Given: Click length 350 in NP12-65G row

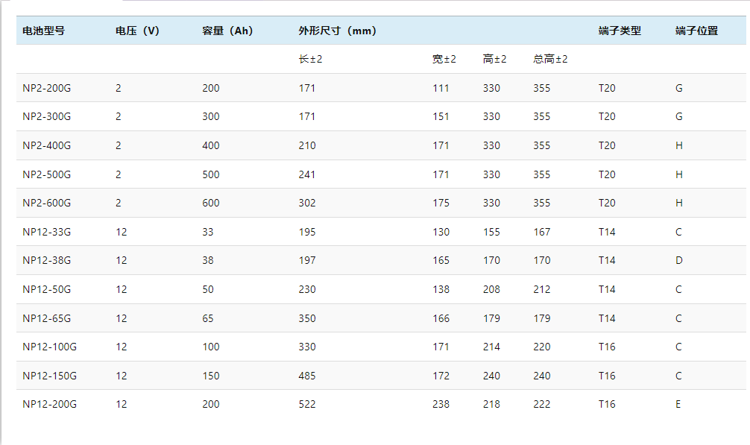Looking at the screenshot, I should pyautogui.click(x=307, y=318).
